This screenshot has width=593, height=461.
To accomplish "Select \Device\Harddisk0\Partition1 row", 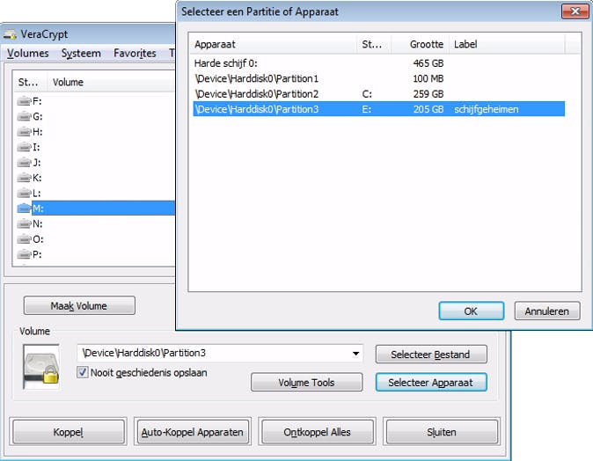I will pos(379,78).
